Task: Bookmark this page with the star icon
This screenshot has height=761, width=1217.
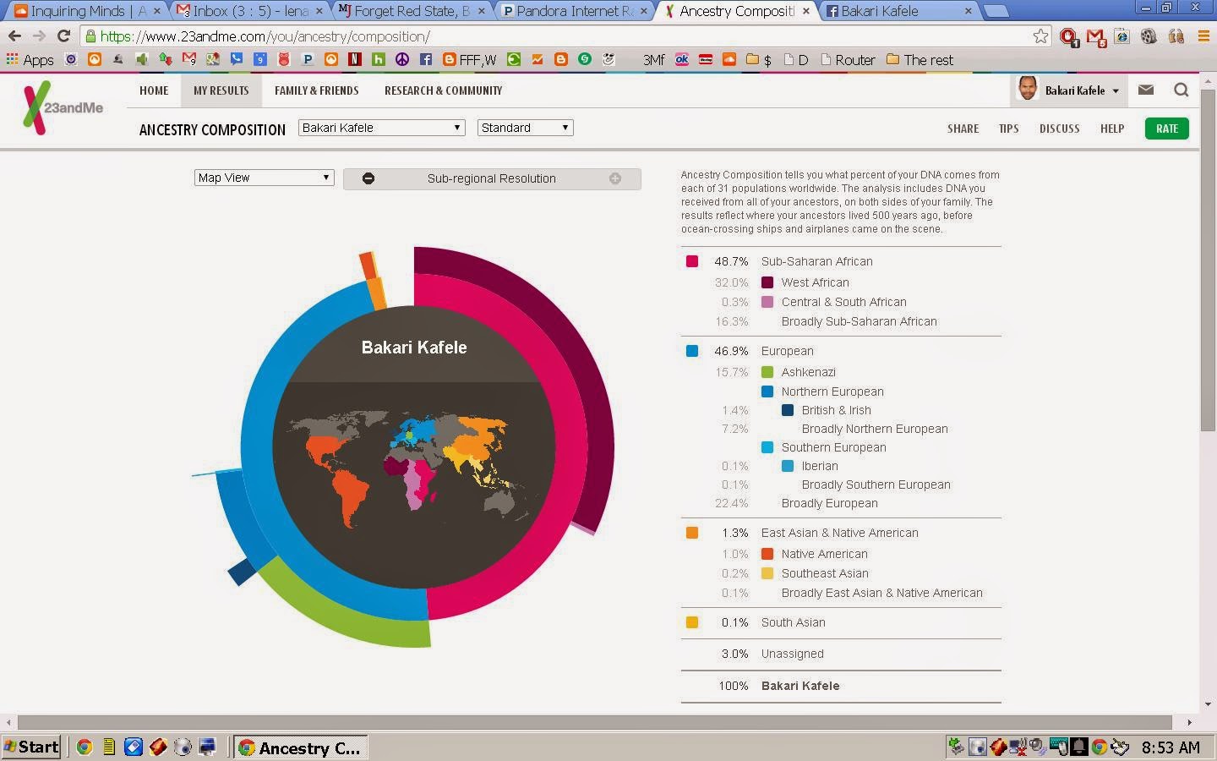Action: click(1040, 36)
